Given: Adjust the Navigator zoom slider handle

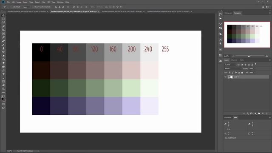Looking at the screenshot, I should coord(249,56).
